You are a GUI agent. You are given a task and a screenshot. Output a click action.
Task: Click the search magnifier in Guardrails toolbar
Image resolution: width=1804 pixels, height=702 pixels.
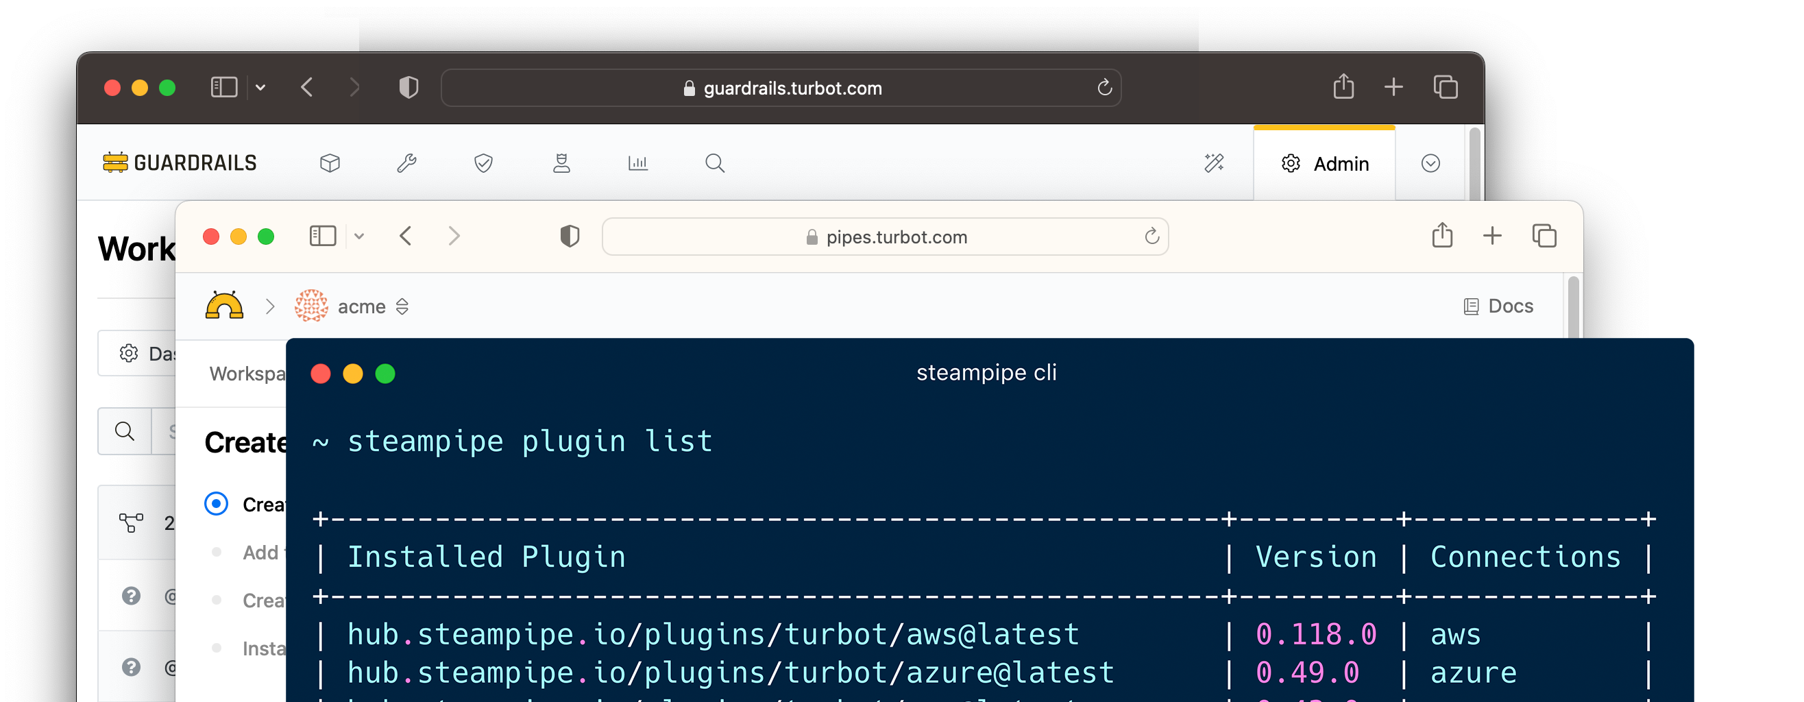pos(714,162)
